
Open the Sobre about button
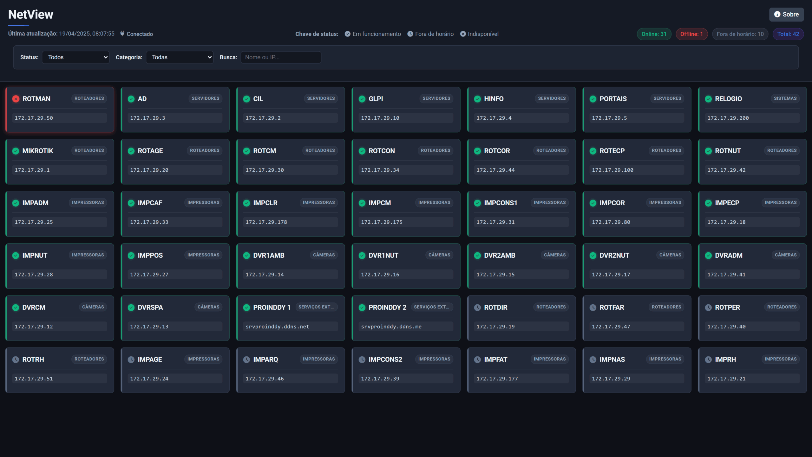pos(786,15)
